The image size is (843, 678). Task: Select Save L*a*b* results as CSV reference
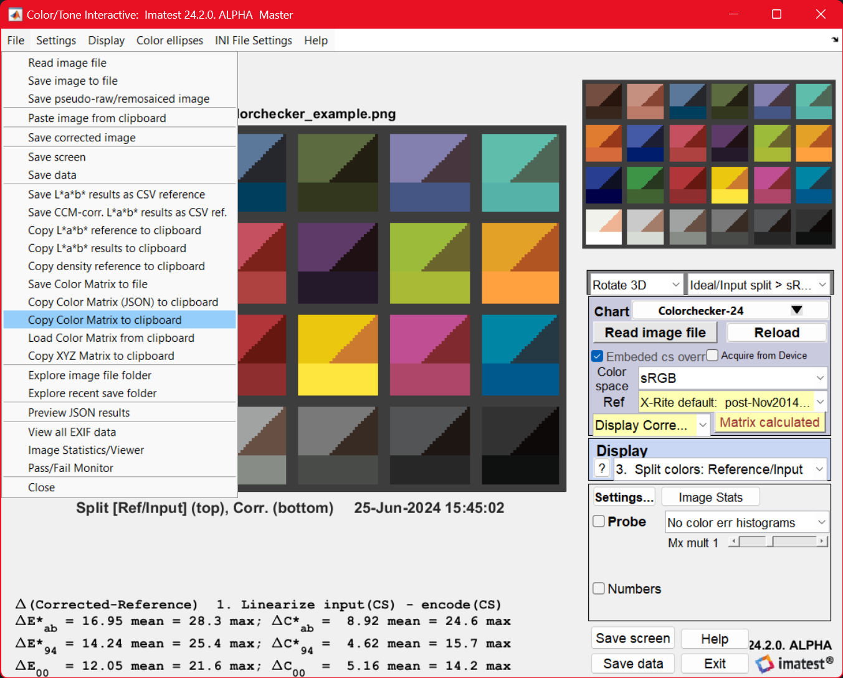coord(120,194)
